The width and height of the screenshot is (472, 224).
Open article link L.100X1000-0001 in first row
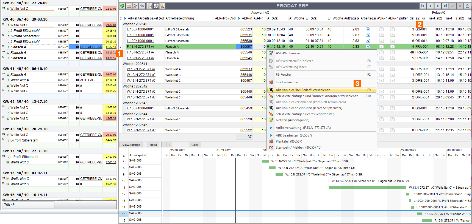[140, 29]
